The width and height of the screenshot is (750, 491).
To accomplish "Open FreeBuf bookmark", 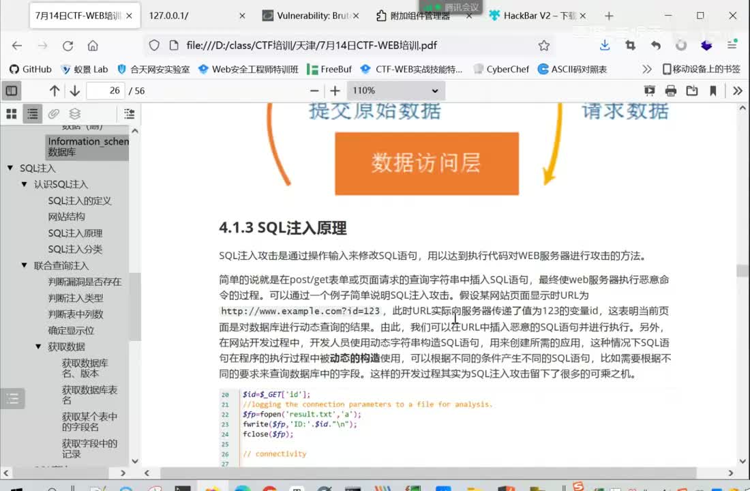I will (329, 70).
